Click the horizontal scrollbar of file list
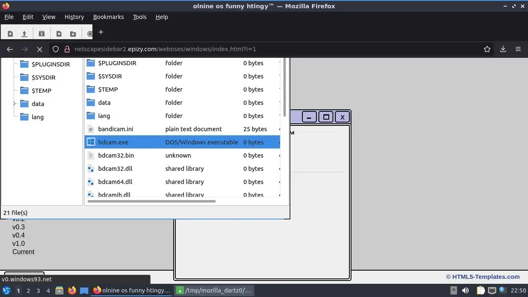 [151, 201]
